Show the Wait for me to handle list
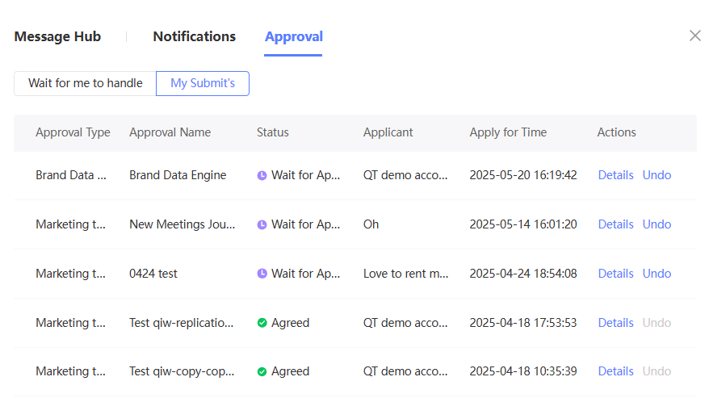Screen dimensions: 709x402 click(85, 83)
